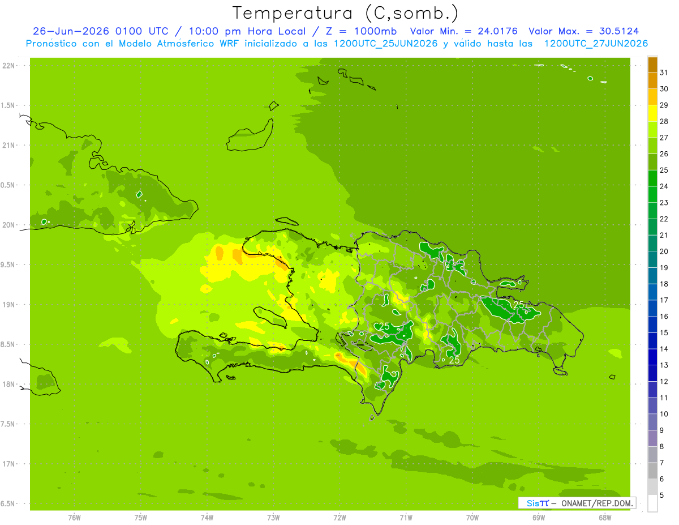
Task: Click the '73W' longitude axis label
Action: click(x=273, y=518)
